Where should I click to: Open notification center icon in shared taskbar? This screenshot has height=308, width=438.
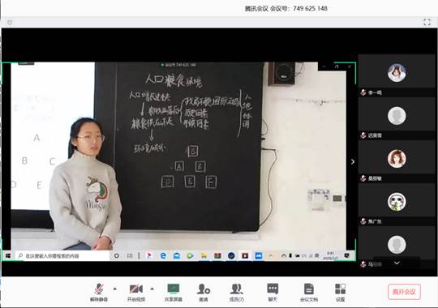tap(346, 255)
